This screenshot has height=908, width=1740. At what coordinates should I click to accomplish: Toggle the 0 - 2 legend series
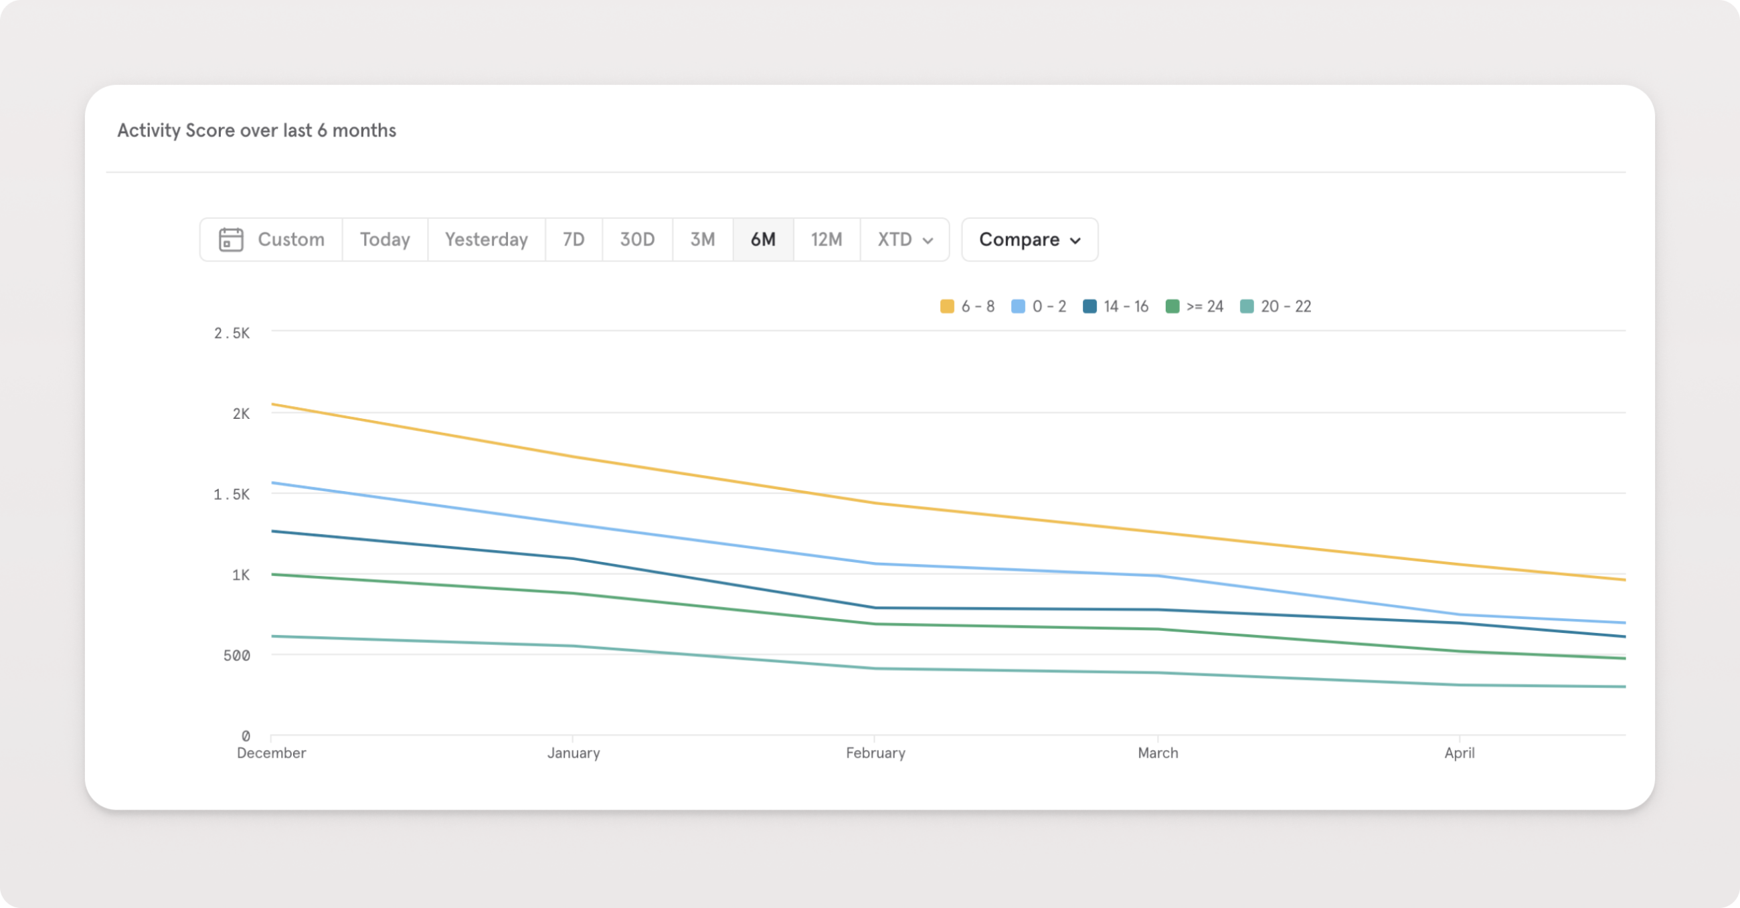1039,306
